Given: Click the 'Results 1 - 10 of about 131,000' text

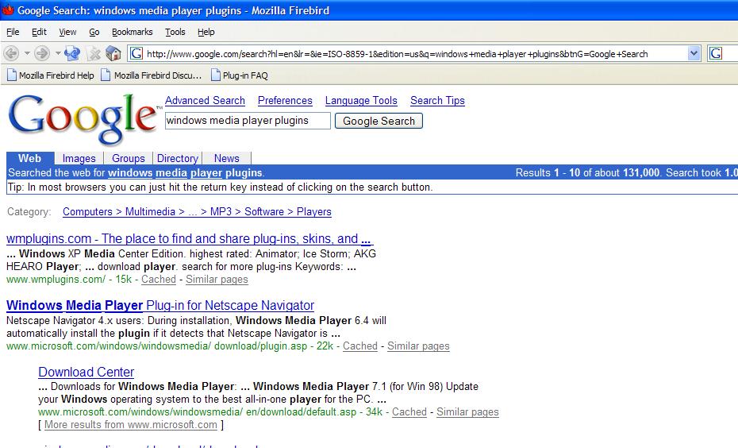Looking at the screenshot, I should (x=587, y=173).
